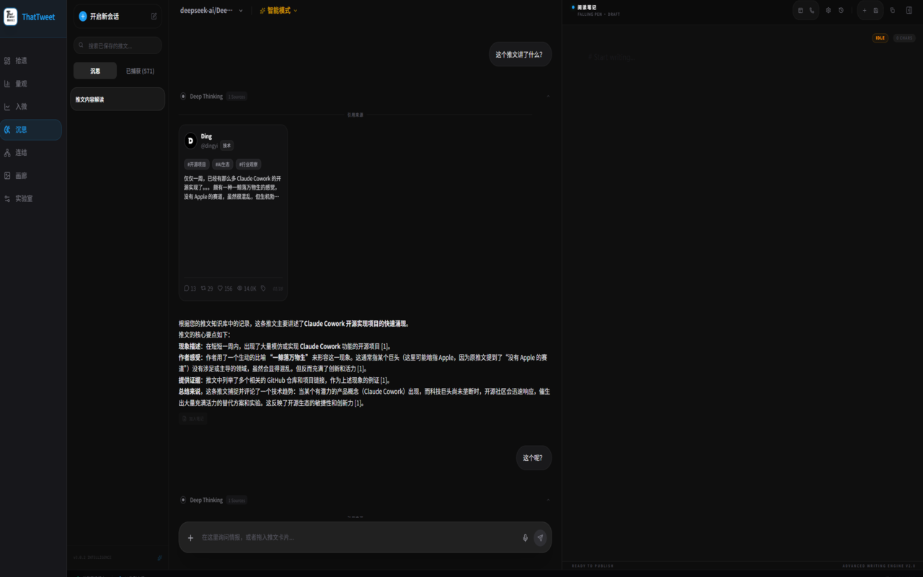Screen dimensions: 923x577
Task: Click the 加入笔记 button below the answer
Action: click(x=193, y=418)
